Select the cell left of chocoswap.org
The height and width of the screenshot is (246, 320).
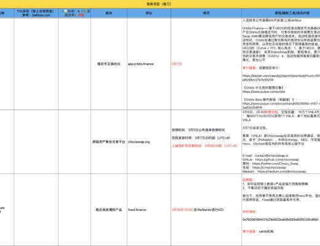point(109,142)
